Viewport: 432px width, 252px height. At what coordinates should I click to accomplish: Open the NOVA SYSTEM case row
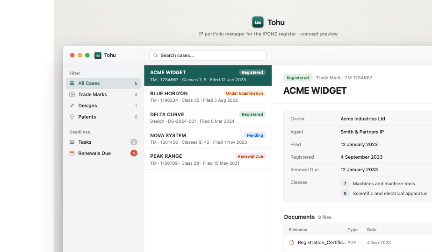point(208,139)
